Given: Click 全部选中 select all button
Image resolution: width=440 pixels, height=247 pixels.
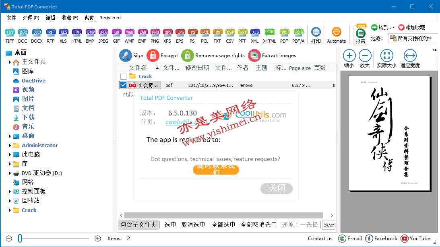Looking at the screenshot, I should (x=223, y=224).
